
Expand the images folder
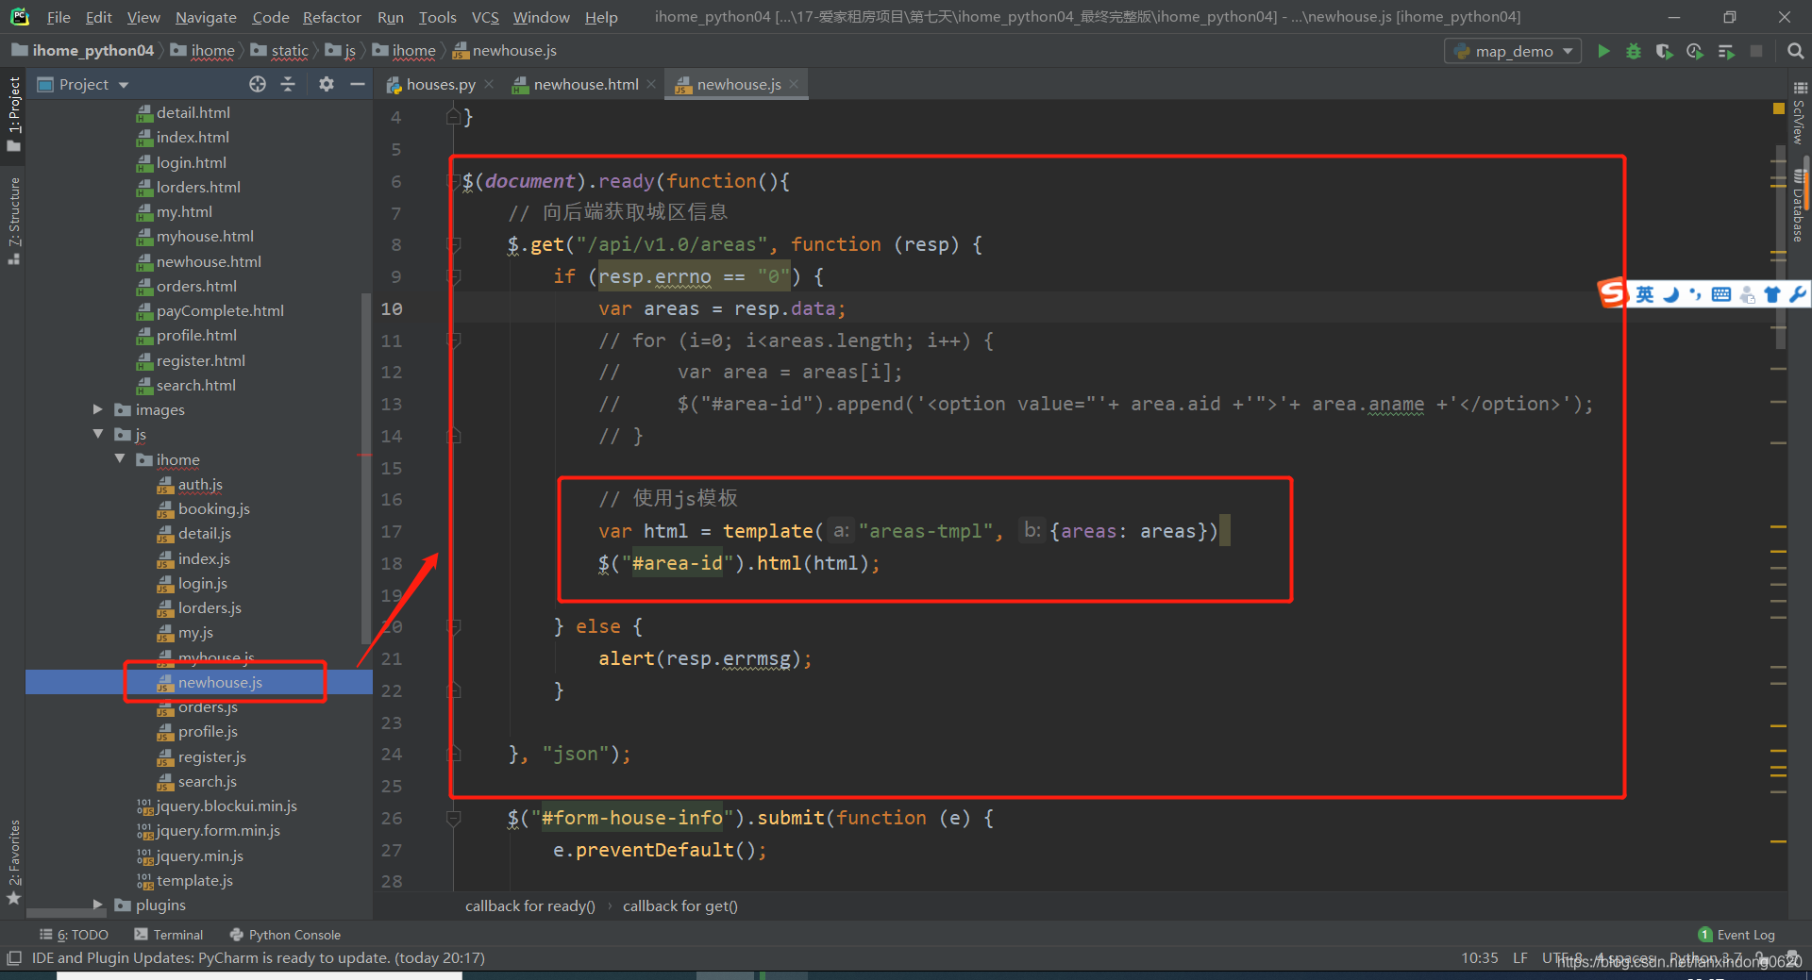pos(97,409)
